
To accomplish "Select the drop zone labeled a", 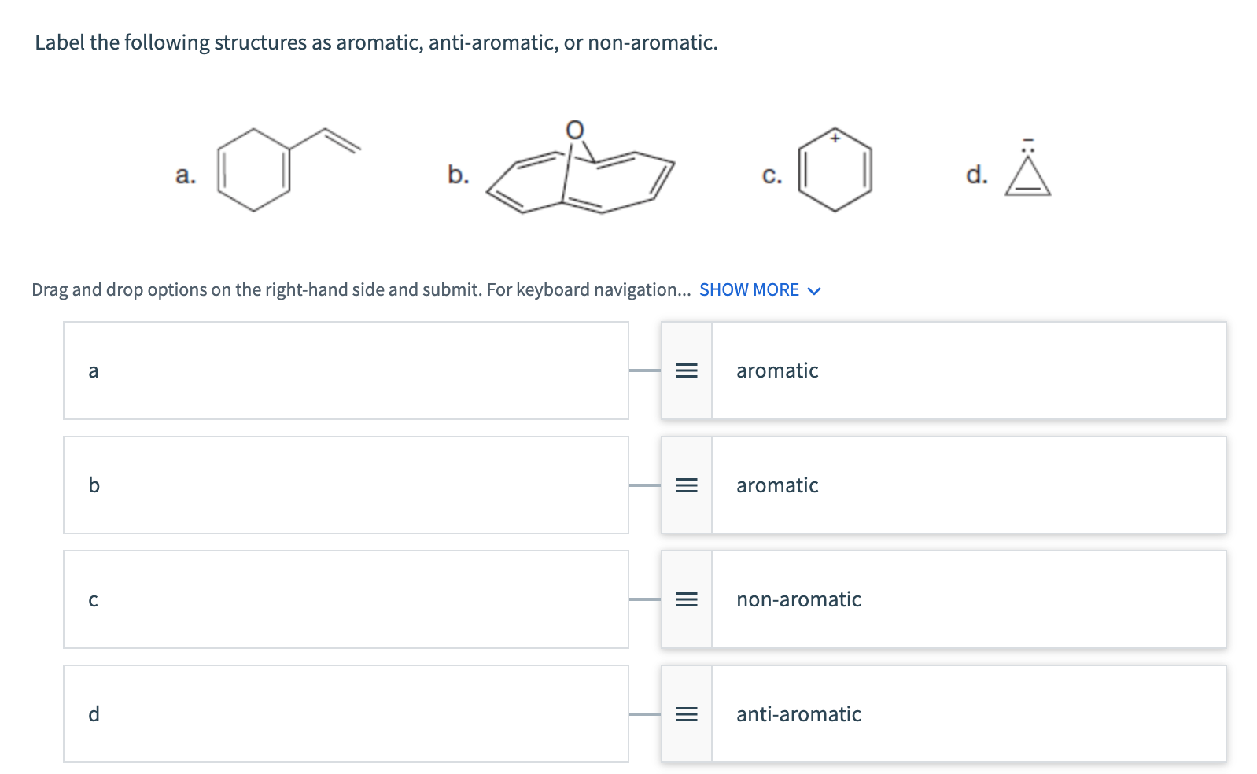I will [x=345, y=370].
